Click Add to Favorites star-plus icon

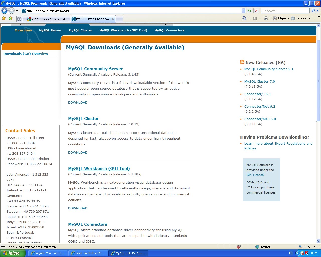click(10, 18)
